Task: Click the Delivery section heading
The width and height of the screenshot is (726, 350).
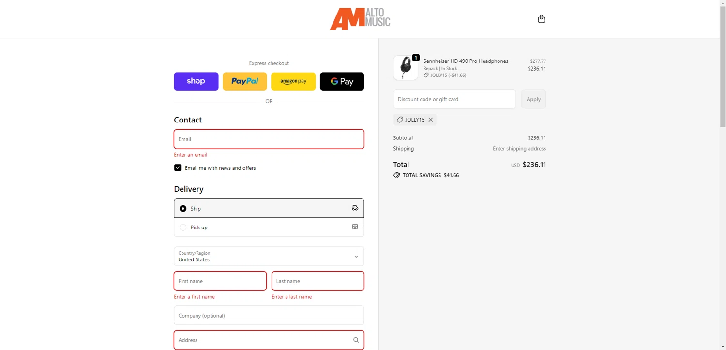Action: pyautogui.click(x=189, y=189)
